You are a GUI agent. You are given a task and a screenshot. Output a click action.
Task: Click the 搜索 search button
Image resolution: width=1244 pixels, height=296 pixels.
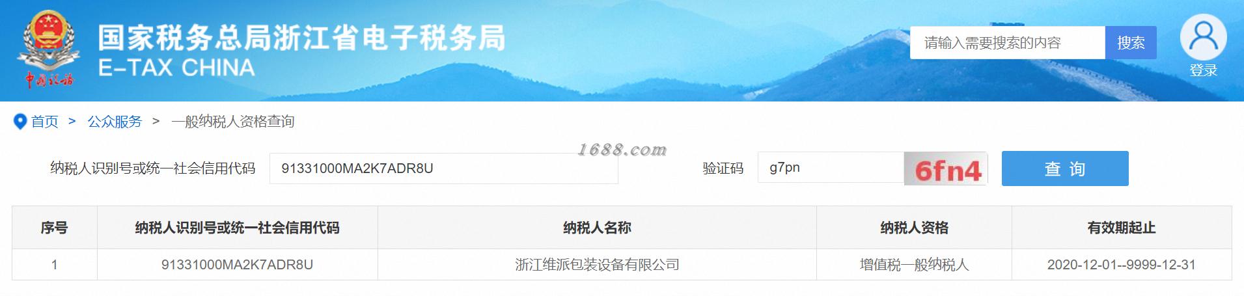point(1131,43)
